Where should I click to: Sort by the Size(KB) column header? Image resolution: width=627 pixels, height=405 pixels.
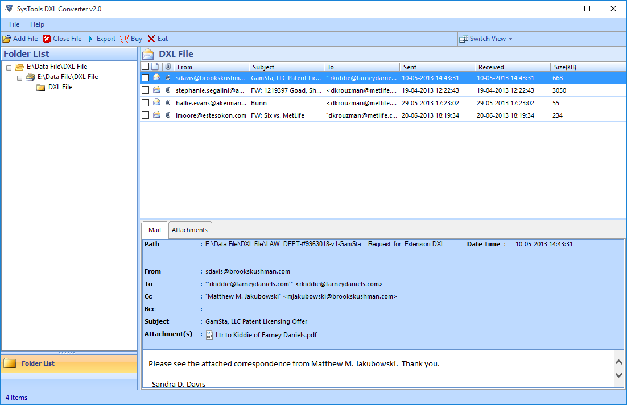pos(588,67)
